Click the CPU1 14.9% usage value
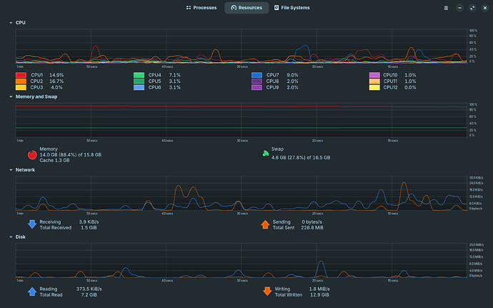The height and width of the screenshot is (308, 493). [x=56, y=75]
